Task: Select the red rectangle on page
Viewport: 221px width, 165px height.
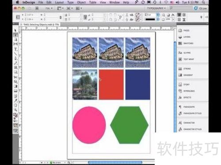Action: tap(111, 84)
